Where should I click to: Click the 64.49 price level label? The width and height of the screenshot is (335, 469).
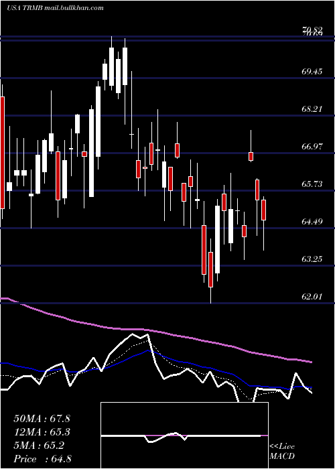312,222
